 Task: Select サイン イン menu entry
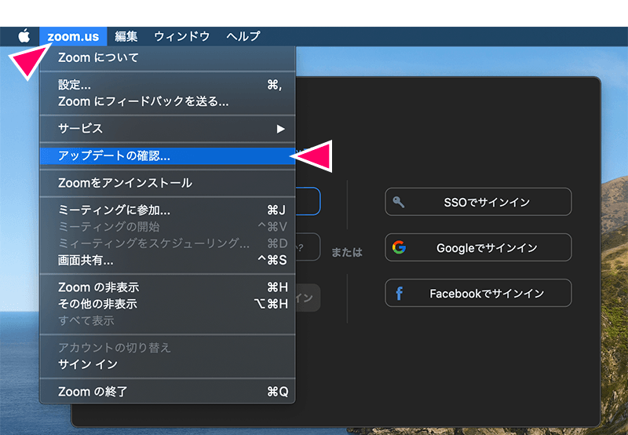(x=167, y=364)
